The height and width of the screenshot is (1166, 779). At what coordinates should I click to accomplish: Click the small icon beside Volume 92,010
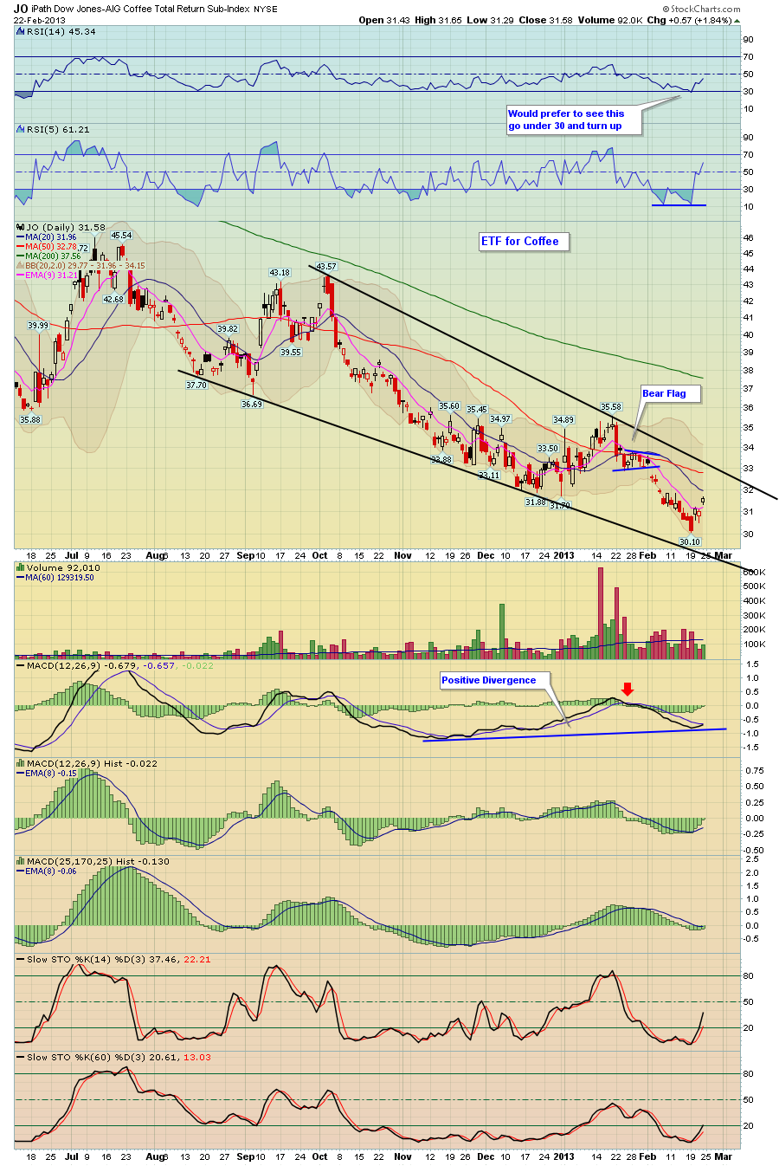[19, 568]
